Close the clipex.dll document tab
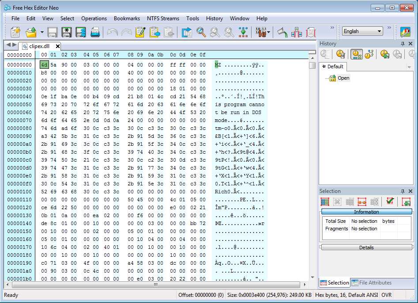This screenshot has height=303, width=418. click(58, 46)
